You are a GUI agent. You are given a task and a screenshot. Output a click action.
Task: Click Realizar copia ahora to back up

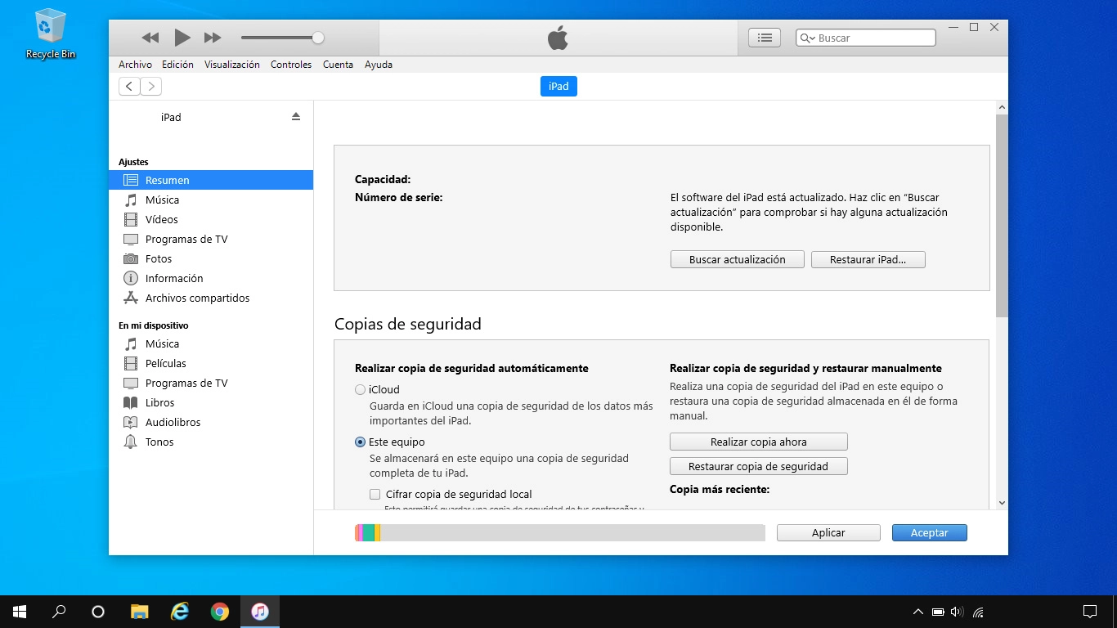758,442
